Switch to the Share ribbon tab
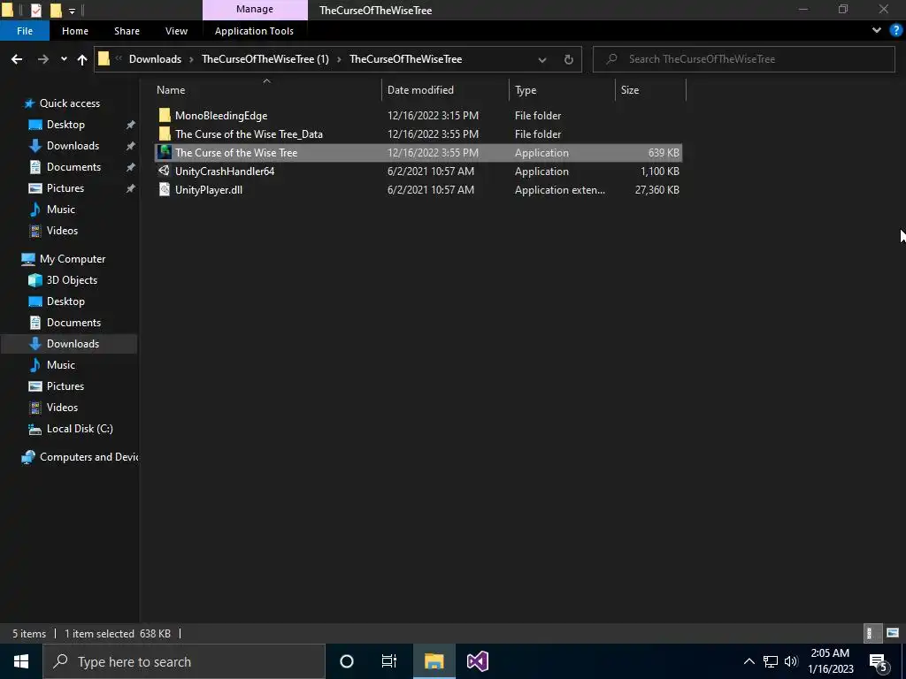The height and width of the screenshot is (679, 906). (x=127, y=31)
